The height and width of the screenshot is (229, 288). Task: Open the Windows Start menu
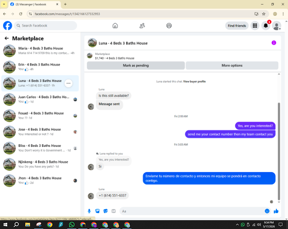tap(5, 225)
